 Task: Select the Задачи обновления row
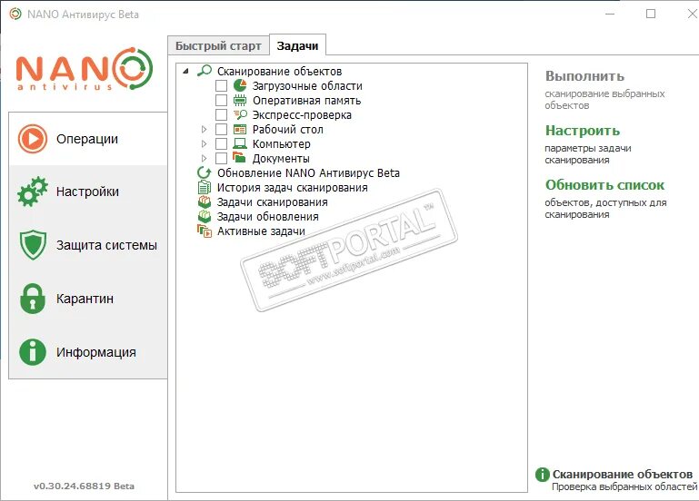[268, 217]
